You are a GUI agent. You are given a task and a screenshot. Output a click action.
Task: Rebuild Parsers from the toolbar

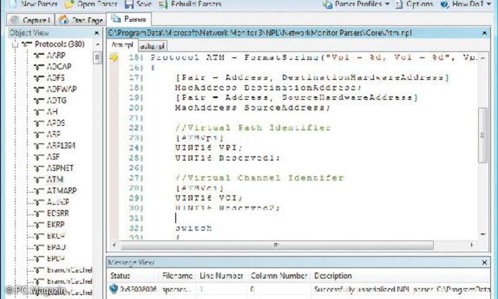[x=190, y=4]
